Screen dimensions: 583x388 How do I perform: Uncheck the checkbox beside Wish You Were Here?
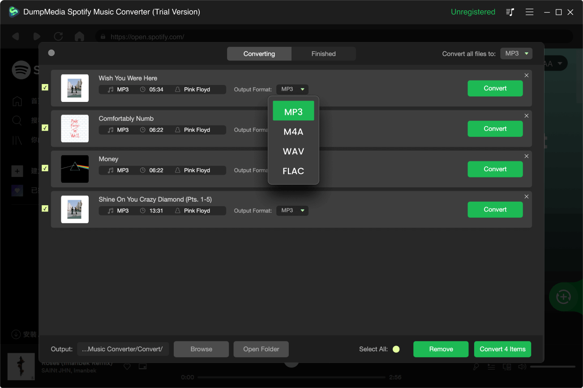click(x=45, y=88)
